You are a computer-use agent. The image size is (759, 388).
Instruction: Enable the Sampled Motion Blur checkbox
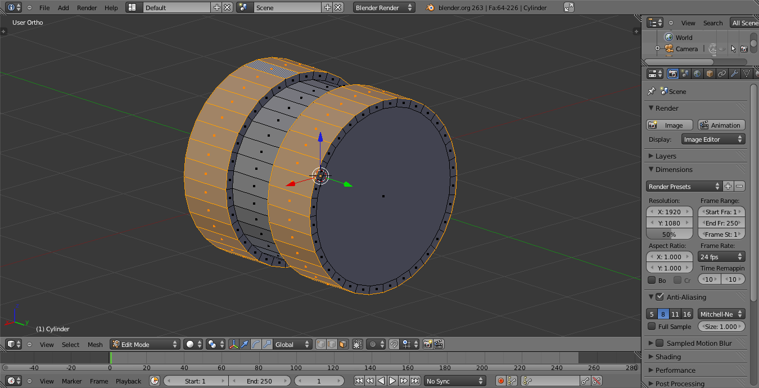pyautogui.click(x=660, y=343)
